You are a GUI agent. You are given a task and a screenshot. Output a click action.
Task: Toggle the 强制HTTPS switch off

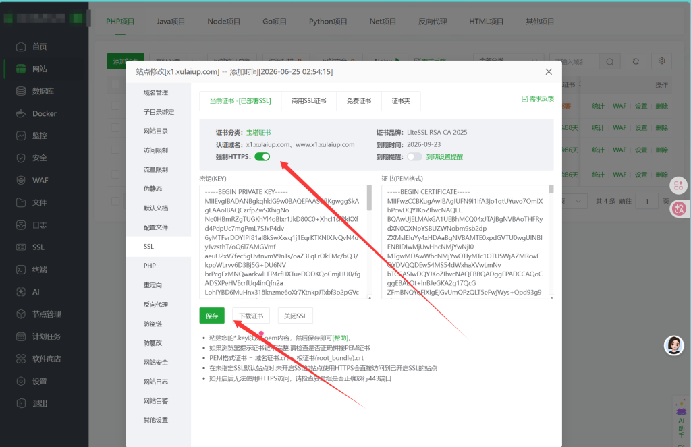pyautogui.click(x=262, y=157)
